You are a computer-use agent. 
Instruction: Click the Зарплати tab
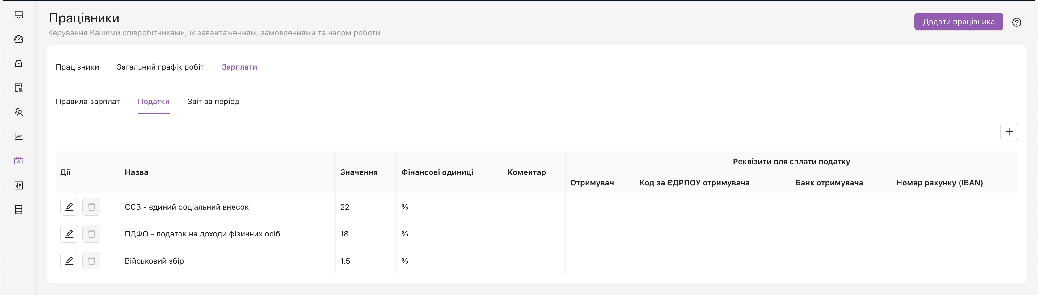(239, 67)
